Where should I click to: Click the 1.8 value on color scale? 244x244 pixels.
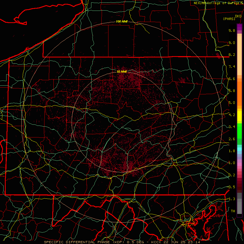pyautogui.click(x=232, y=151)
